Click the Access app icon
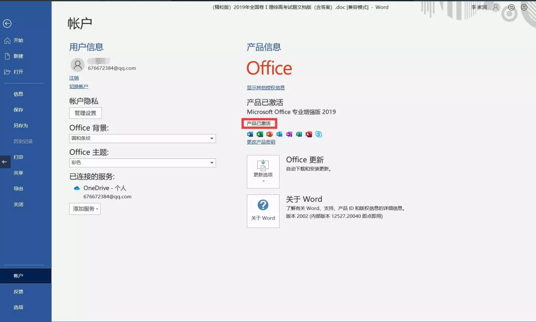 click(309, 134)
